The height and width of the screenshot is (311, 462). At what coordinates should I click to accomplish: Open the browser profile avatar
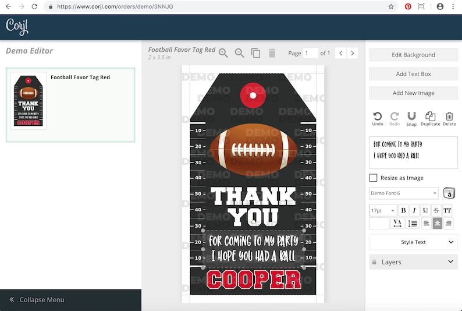tap(440, 6)
